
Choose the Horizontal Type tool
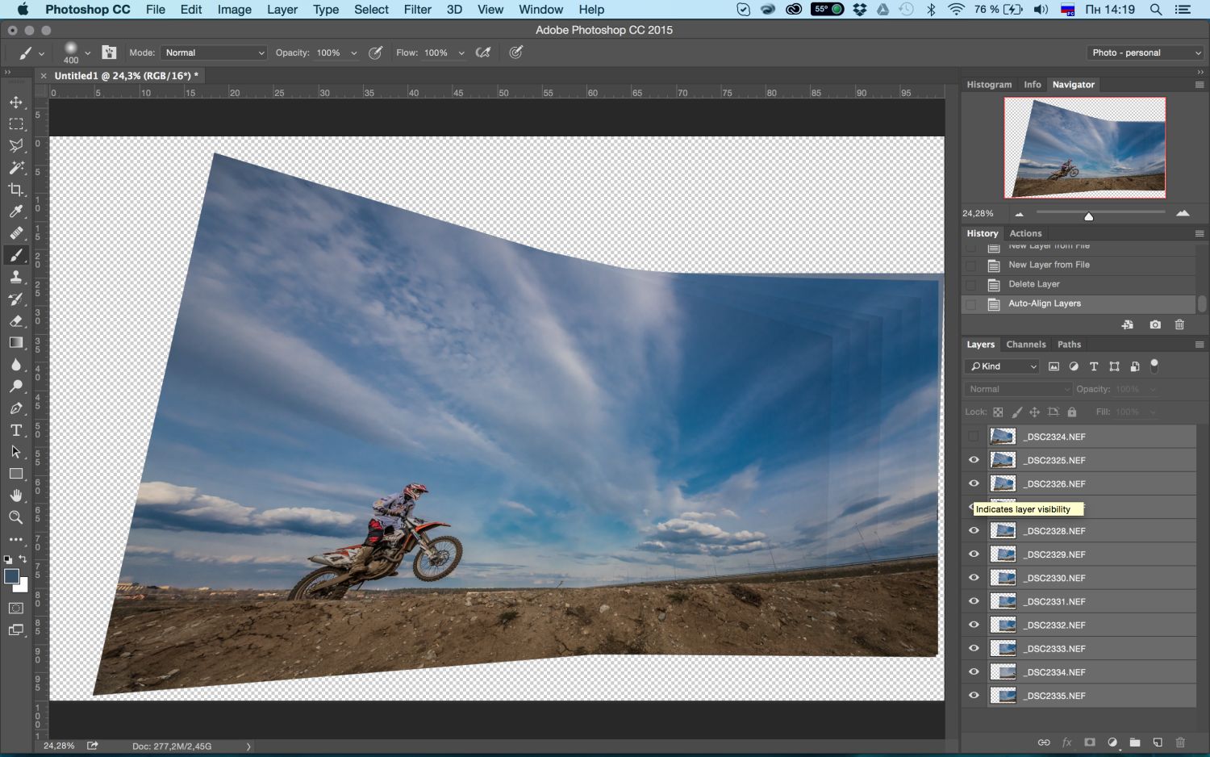point(16,430)
